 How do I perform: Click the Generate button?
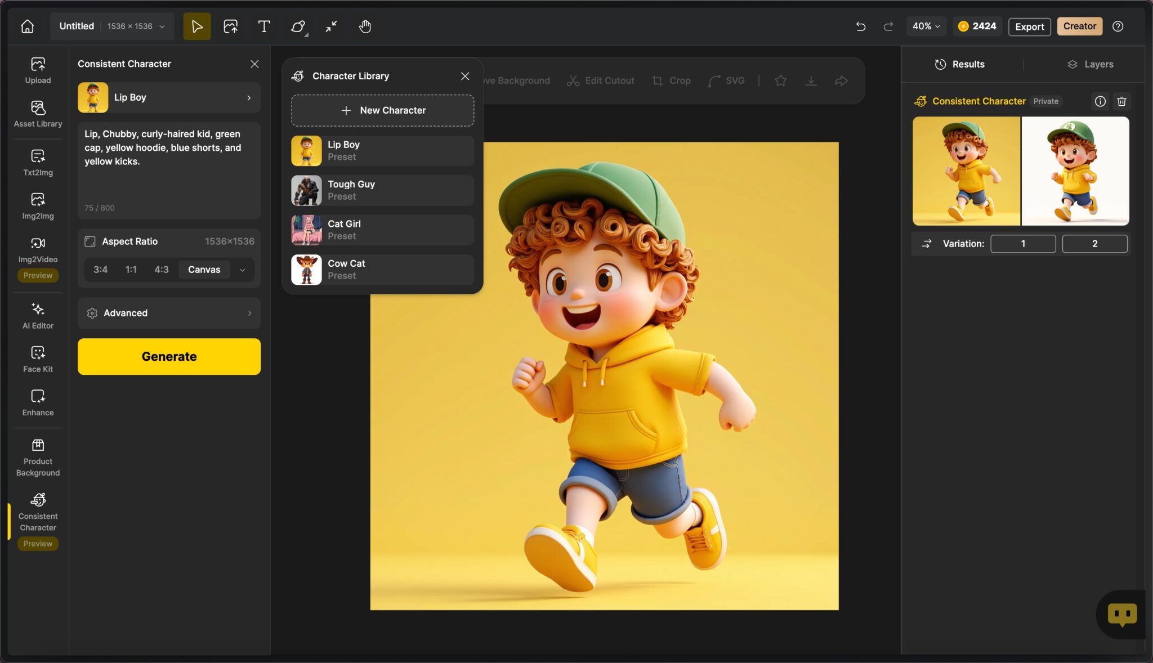[168, 356]
